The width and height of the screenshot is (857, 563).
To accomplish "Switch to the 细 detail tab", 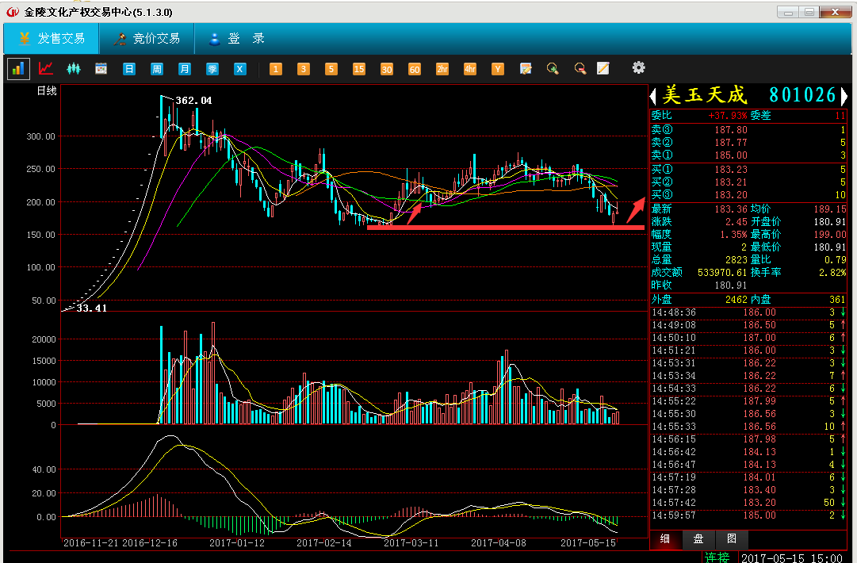I will (665, 539).
